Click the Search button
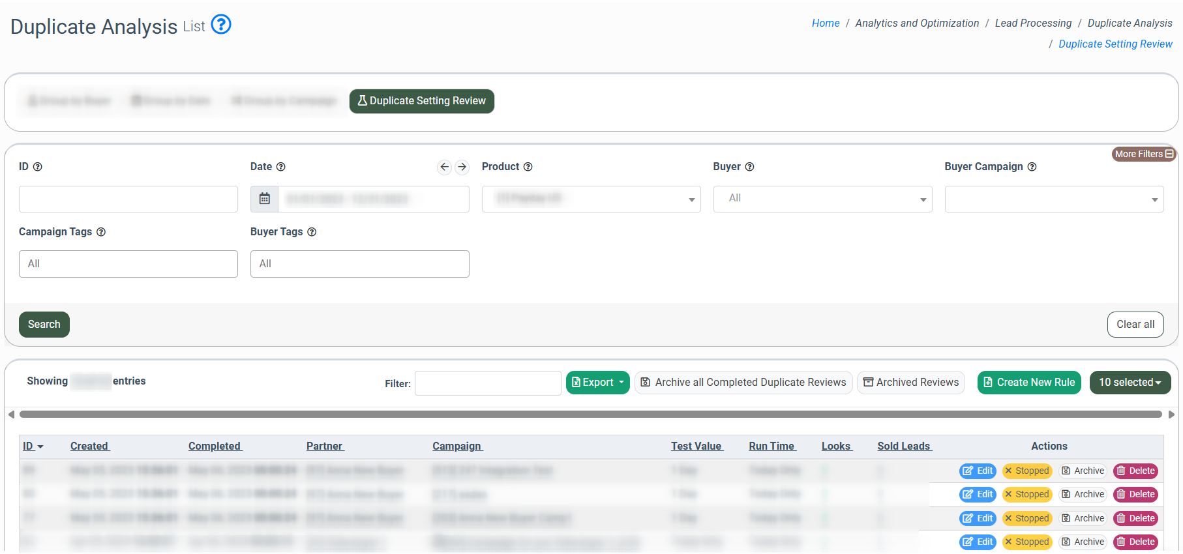The width and height of the screenshot is (1183, 554). (44, 325)
